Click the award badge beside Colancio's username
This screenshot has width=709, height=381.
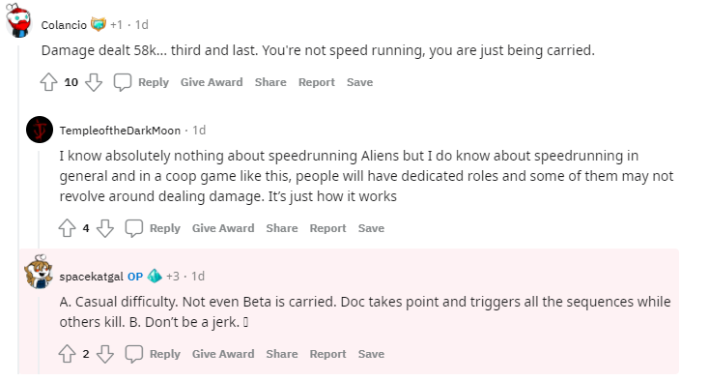99,24
